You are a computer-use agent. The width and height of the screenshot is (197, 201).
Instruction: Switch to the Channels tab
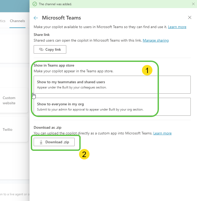tap(17, 21)
